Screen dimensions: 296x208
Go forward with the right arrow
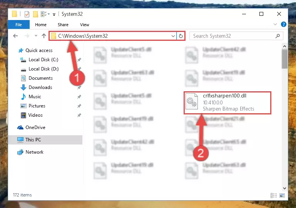(x=27, y=36)
